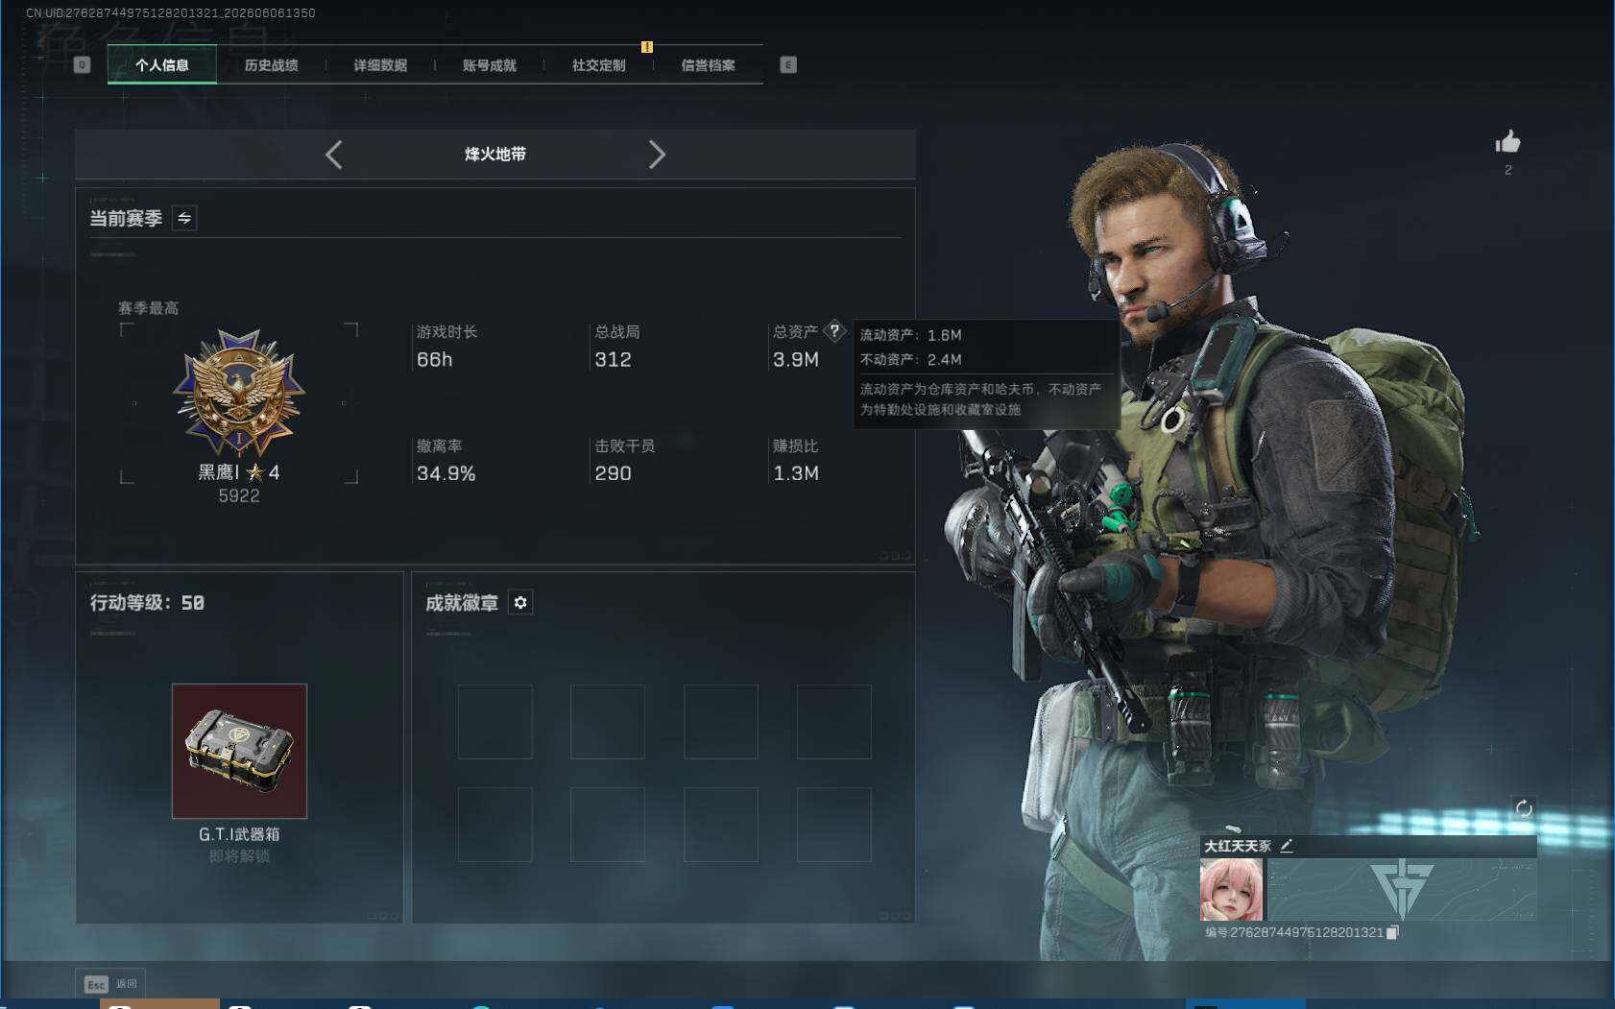Click the 当前赛季 heading

tap(126, 218)
